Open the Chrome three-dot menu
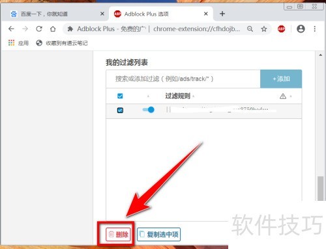 (315, 29)
